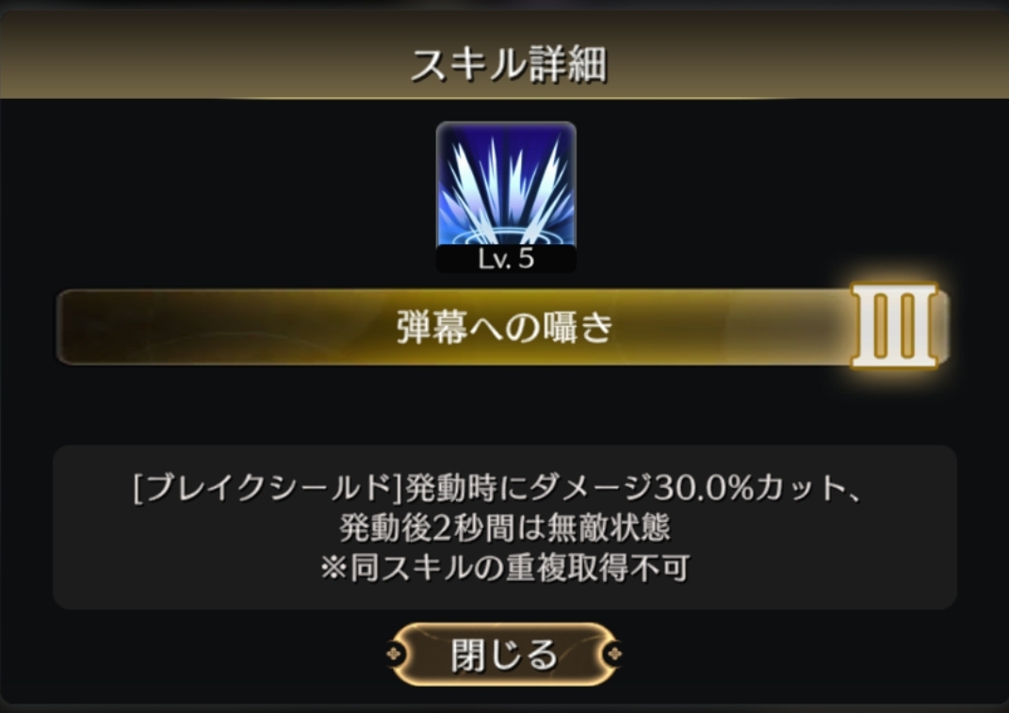The image size is (1009, 713).
Task: Click the 2秒間 duration text
Action: click(x=472, y=527)
